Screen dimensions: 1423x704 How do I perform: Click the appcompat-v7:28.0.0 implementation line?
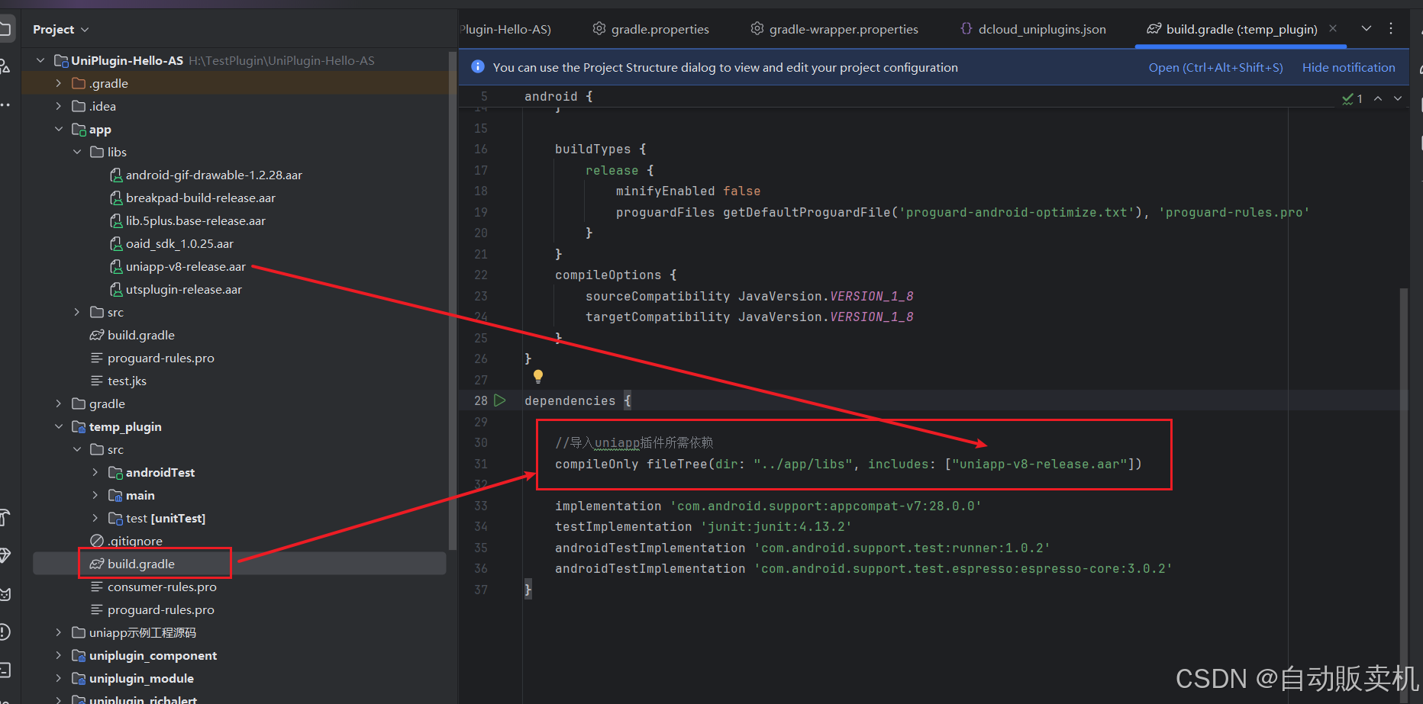(x=768, y=506)
